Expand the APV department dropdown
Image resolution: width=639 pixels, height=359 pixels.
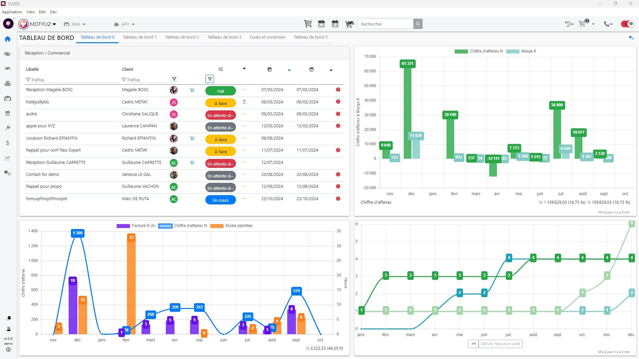tap(125, 24)
